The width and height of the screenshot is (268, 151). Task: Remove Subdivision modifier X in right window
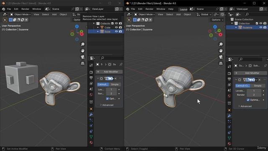(260, 80)
